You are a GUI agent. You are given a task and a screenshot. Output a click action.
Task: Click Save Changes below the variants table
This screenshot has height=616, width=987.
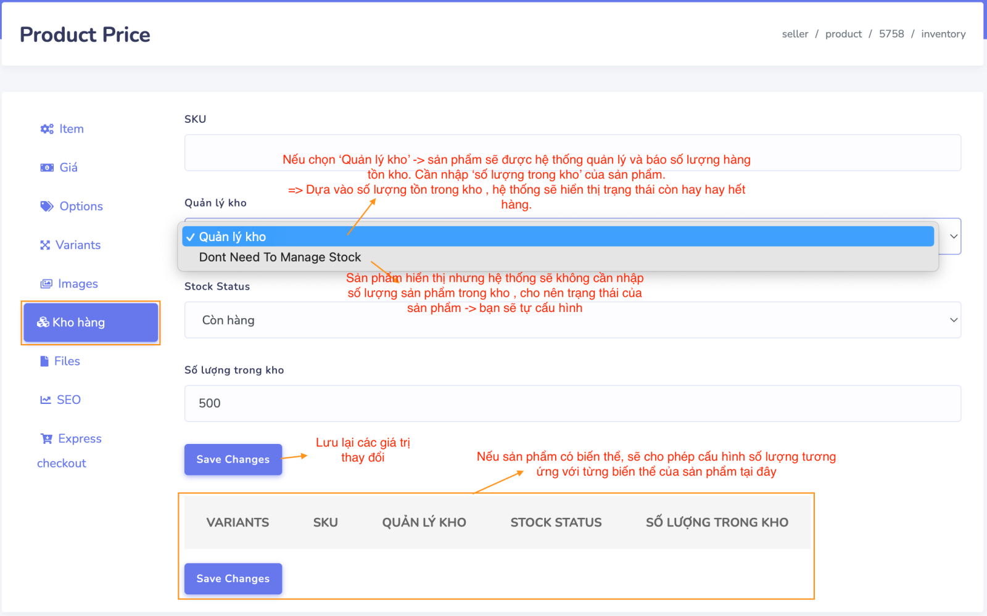(233, 578)
